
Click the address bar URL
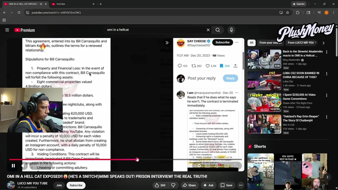pos(56,12)
